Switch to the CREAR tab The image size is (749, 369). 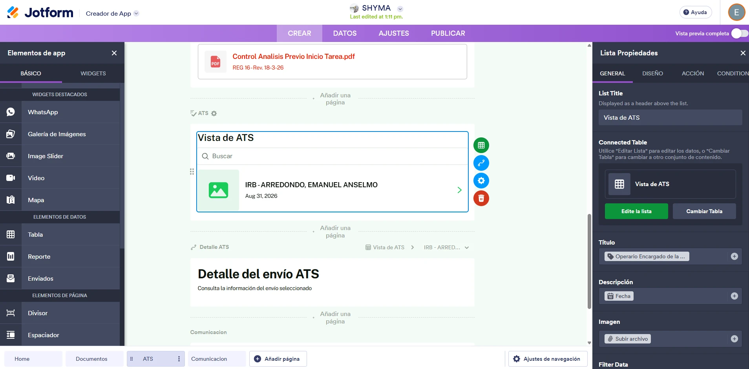point(300,33)
